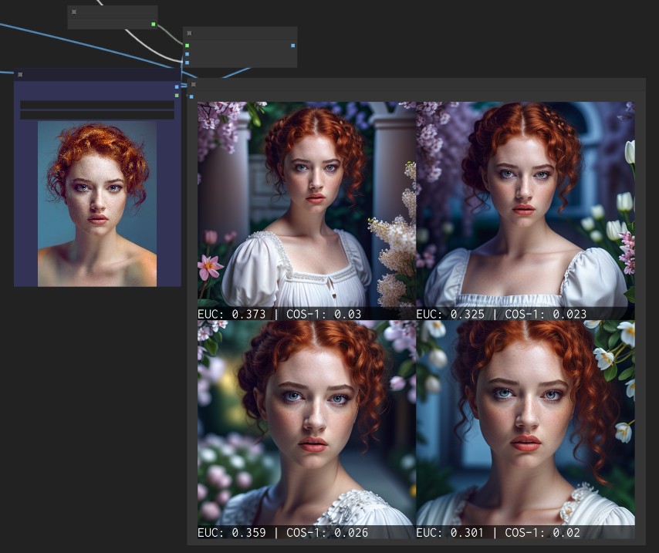This screenshot has height=553, width=659.
Task: Click the green output socket on the purple image node
Action: click(x=177, y=96)
